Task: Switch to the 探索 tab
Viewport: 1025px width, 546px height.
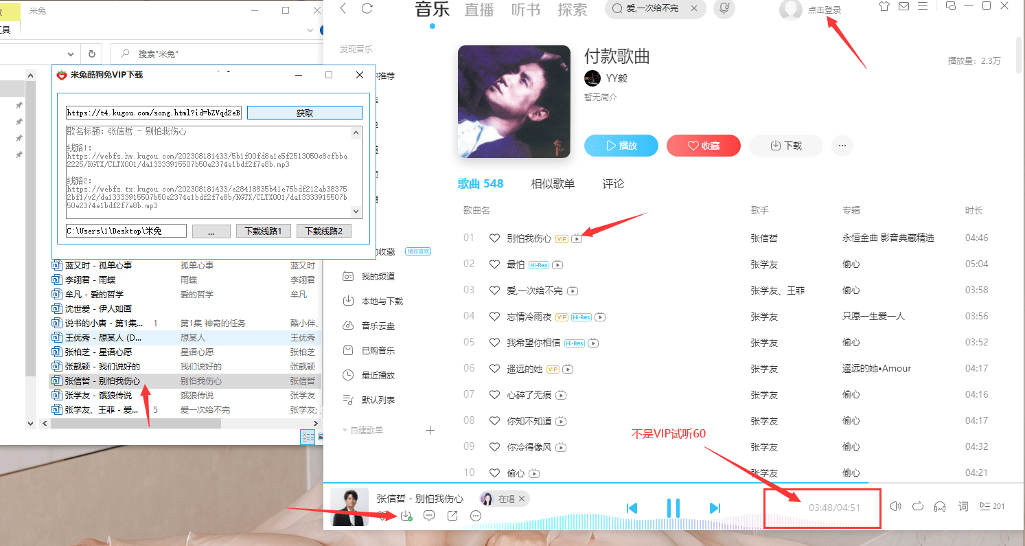Action: (x=573, y=10)
